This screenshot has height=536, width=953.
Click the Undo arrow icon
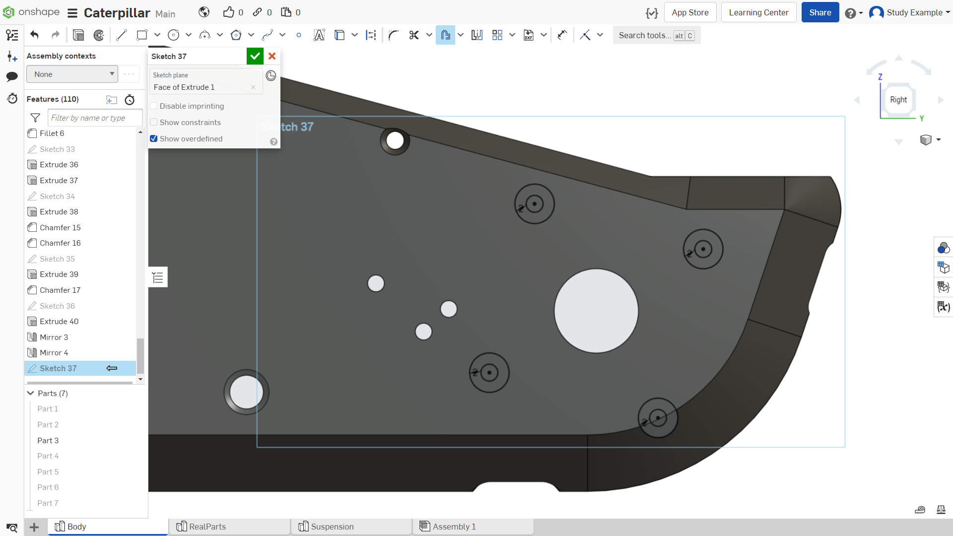point(34,35)
